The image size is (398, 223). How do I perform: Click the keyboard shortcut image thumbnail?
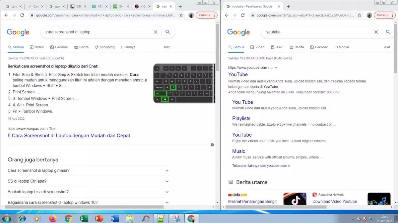point(183,83)
